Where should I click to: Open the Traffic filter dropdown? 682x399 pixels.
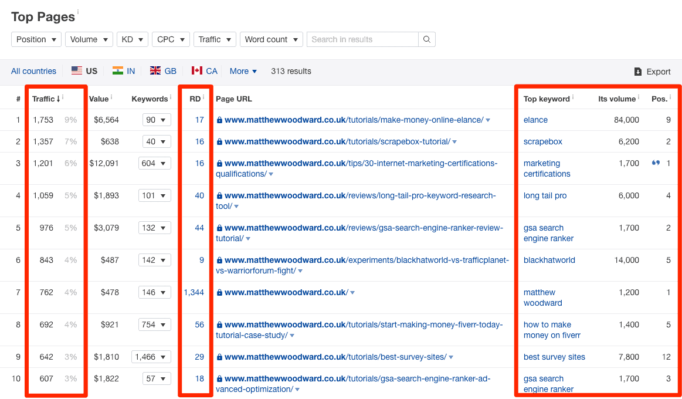(215, 39)
